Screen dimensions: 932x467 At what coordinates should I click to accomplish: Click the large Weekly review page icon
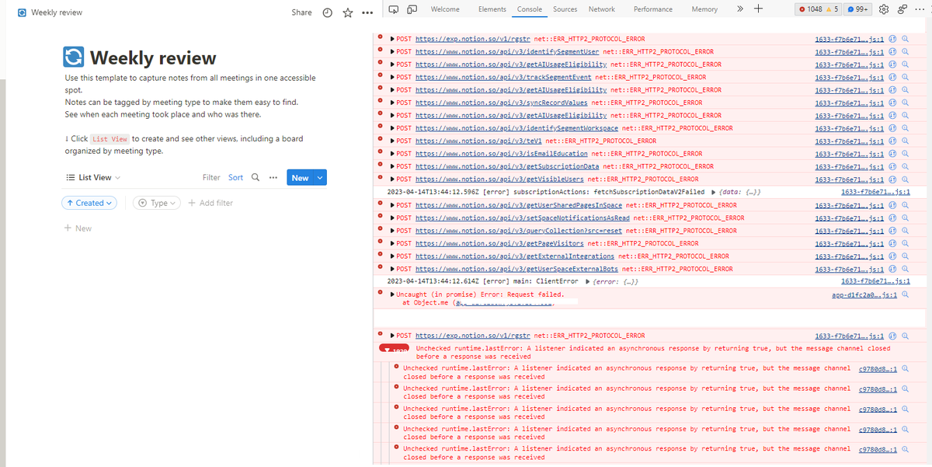point(74,58)
